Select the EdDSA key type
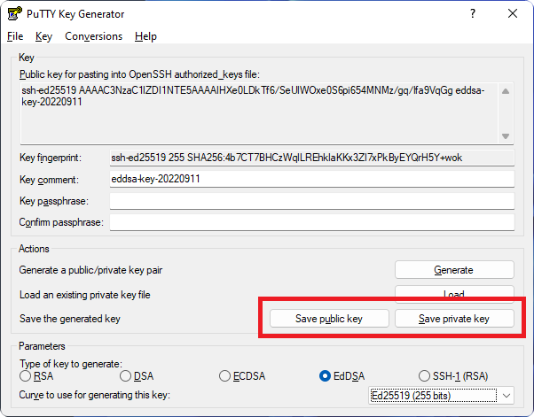The image size is (534, 417). pyautogui.click(x=342, y=376)
